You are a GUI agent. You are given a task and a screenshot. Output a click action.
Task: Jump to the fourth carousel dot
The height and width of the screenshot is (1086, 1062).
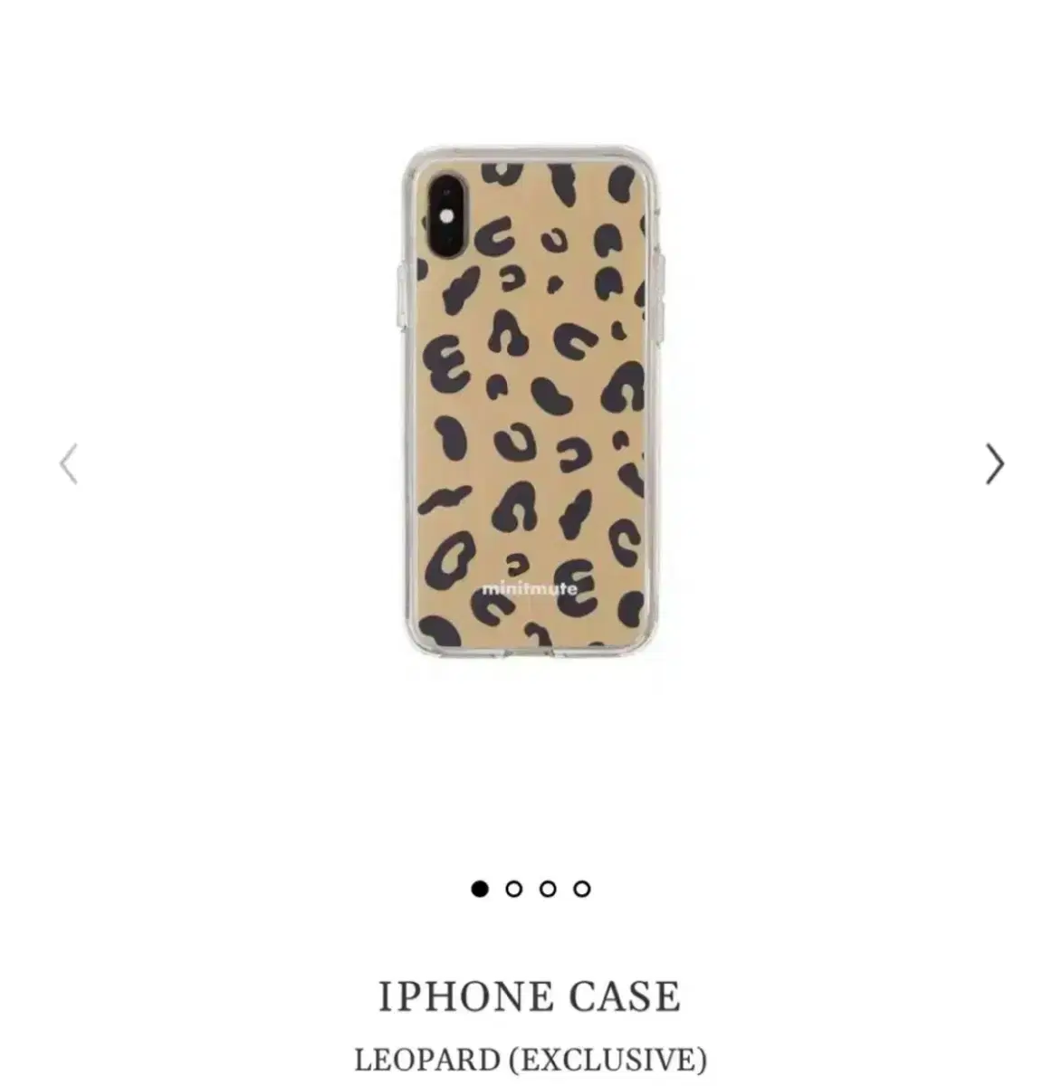pos(582,889)
